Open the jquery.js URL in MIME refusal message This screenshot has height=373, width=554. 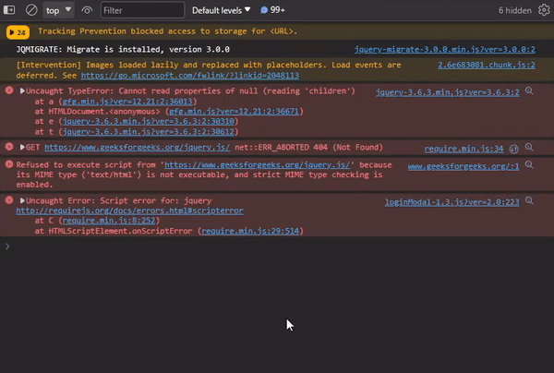point(258,165)
